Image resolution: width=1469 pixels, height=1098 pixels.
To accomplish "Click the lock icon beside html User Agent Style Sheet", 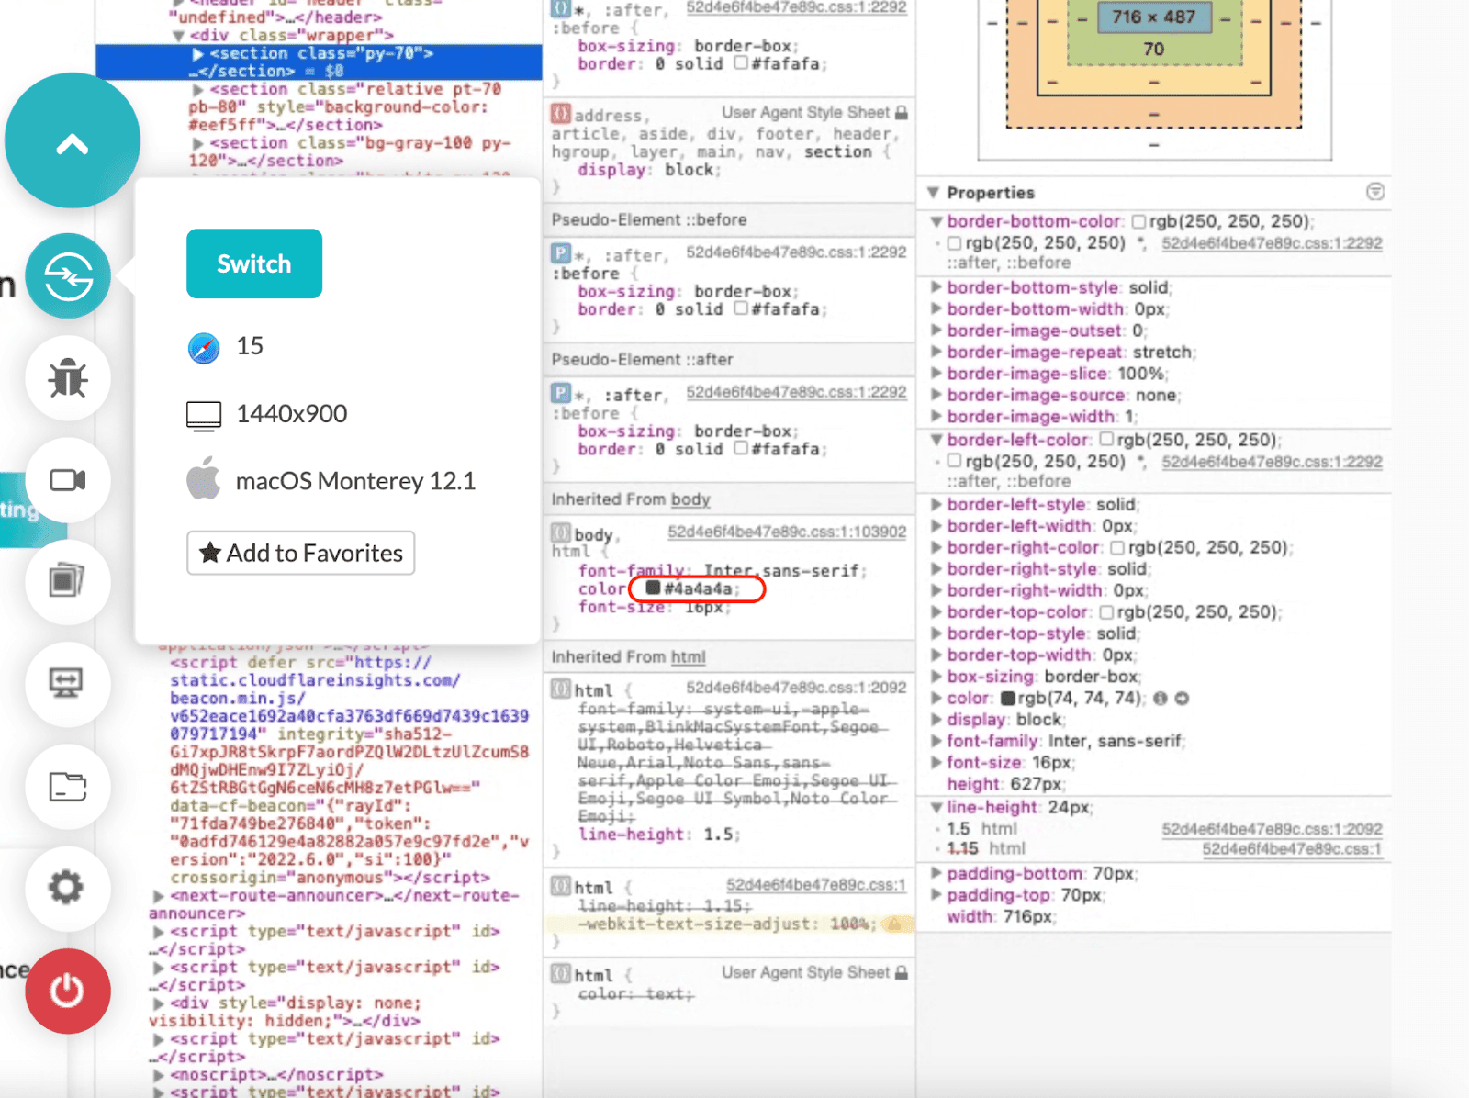I will pos(902,973).
